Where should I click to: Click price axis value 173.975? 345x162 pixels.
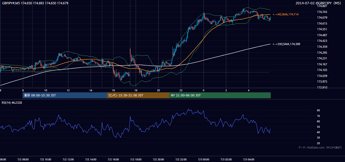[x=322, y=82]
